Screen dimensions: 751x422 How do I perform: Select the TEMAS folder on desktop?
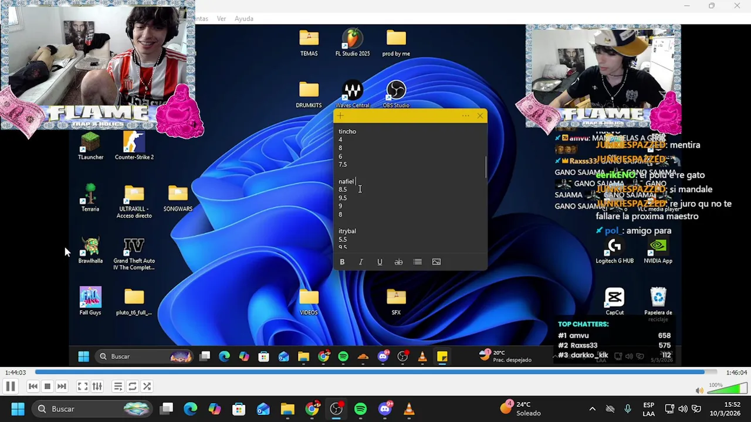(309, 43)
